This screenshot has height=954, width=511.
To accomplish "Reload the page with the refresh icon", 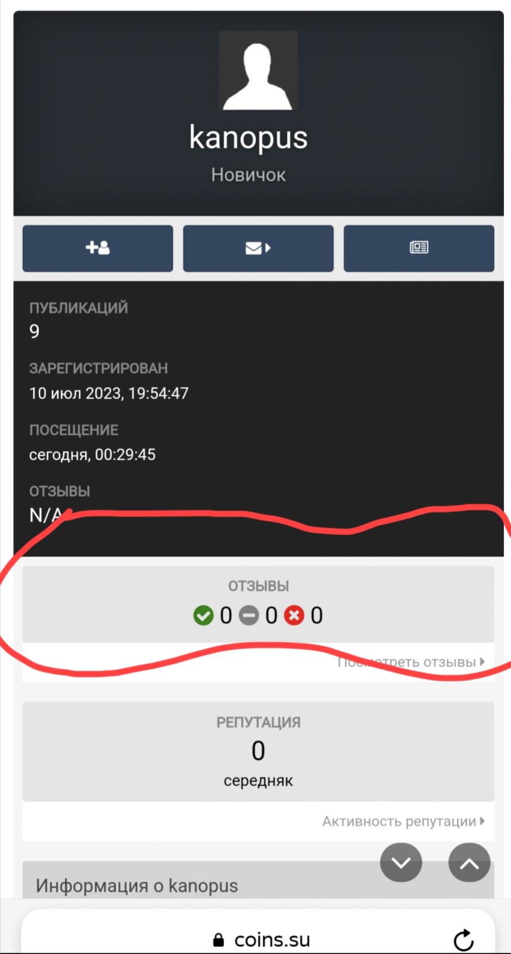I will 463,940.
